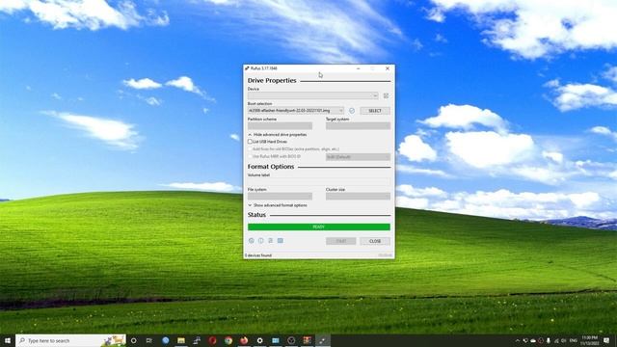The width and height of the screenshot is (617, 347).
Task: Click the taskbar clock and date
Action: (x=589, y=340)
